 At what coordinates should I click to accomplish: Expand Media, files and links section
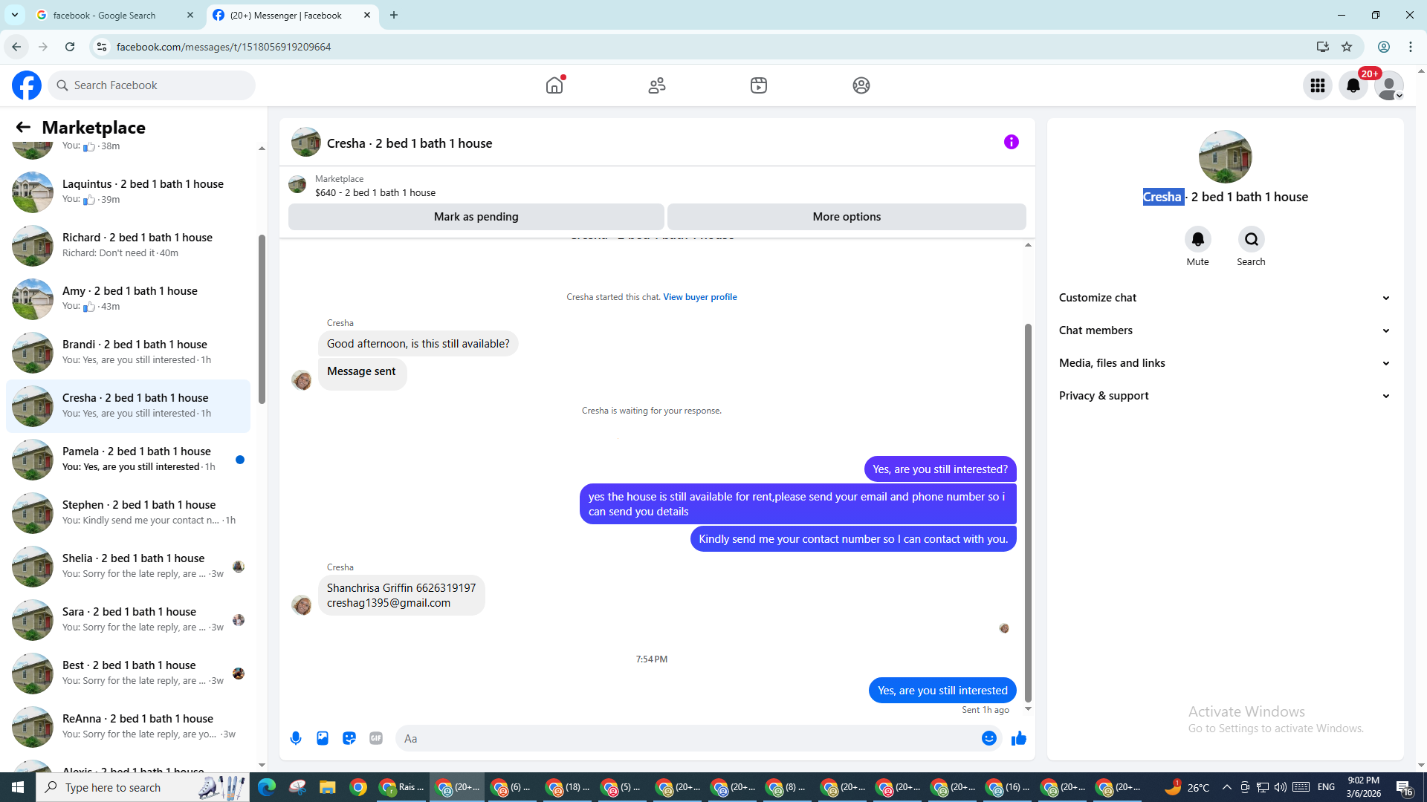coord(1224,363)
